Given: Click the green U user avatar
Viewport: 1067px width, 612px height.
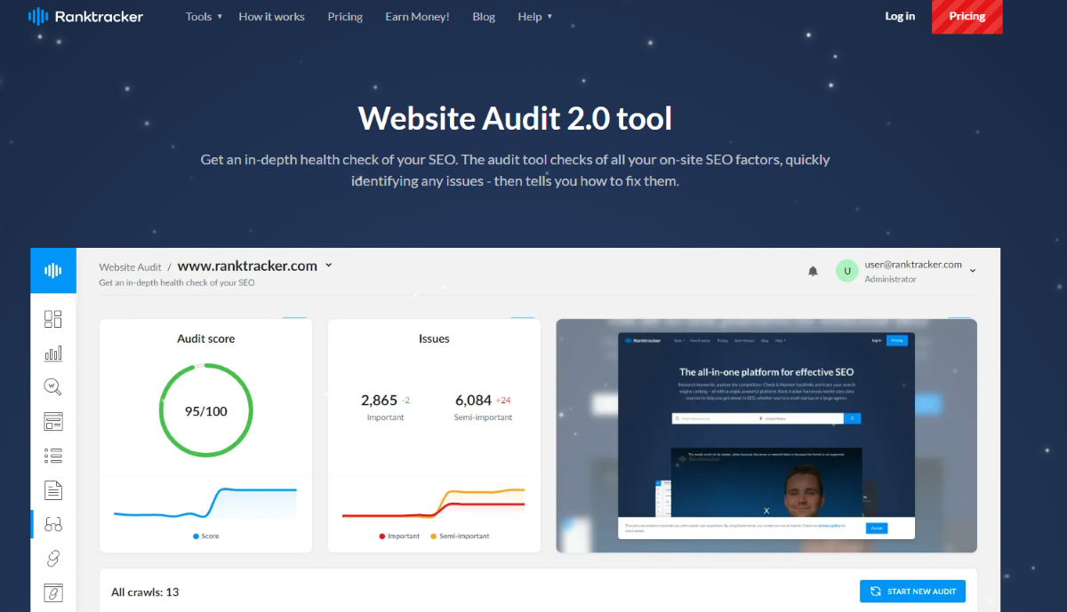Looking at the screenshot, I should pyautogui.click(x=847, y=271).
